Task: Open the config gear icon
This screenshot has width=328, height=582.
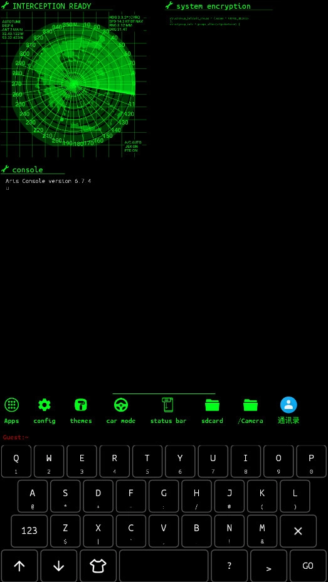Action: (x=45, y=405)
